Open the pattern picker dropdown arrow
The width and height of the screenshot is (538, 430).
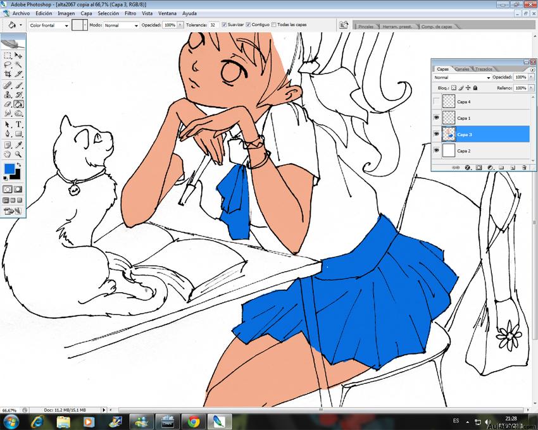tap(85, 25)
